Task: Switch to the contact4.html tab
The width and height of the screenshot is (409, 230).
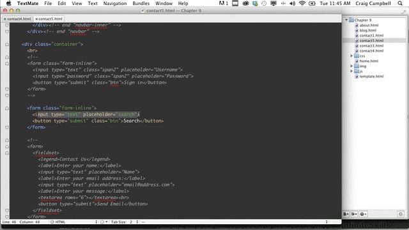Action: click(17, 19)
